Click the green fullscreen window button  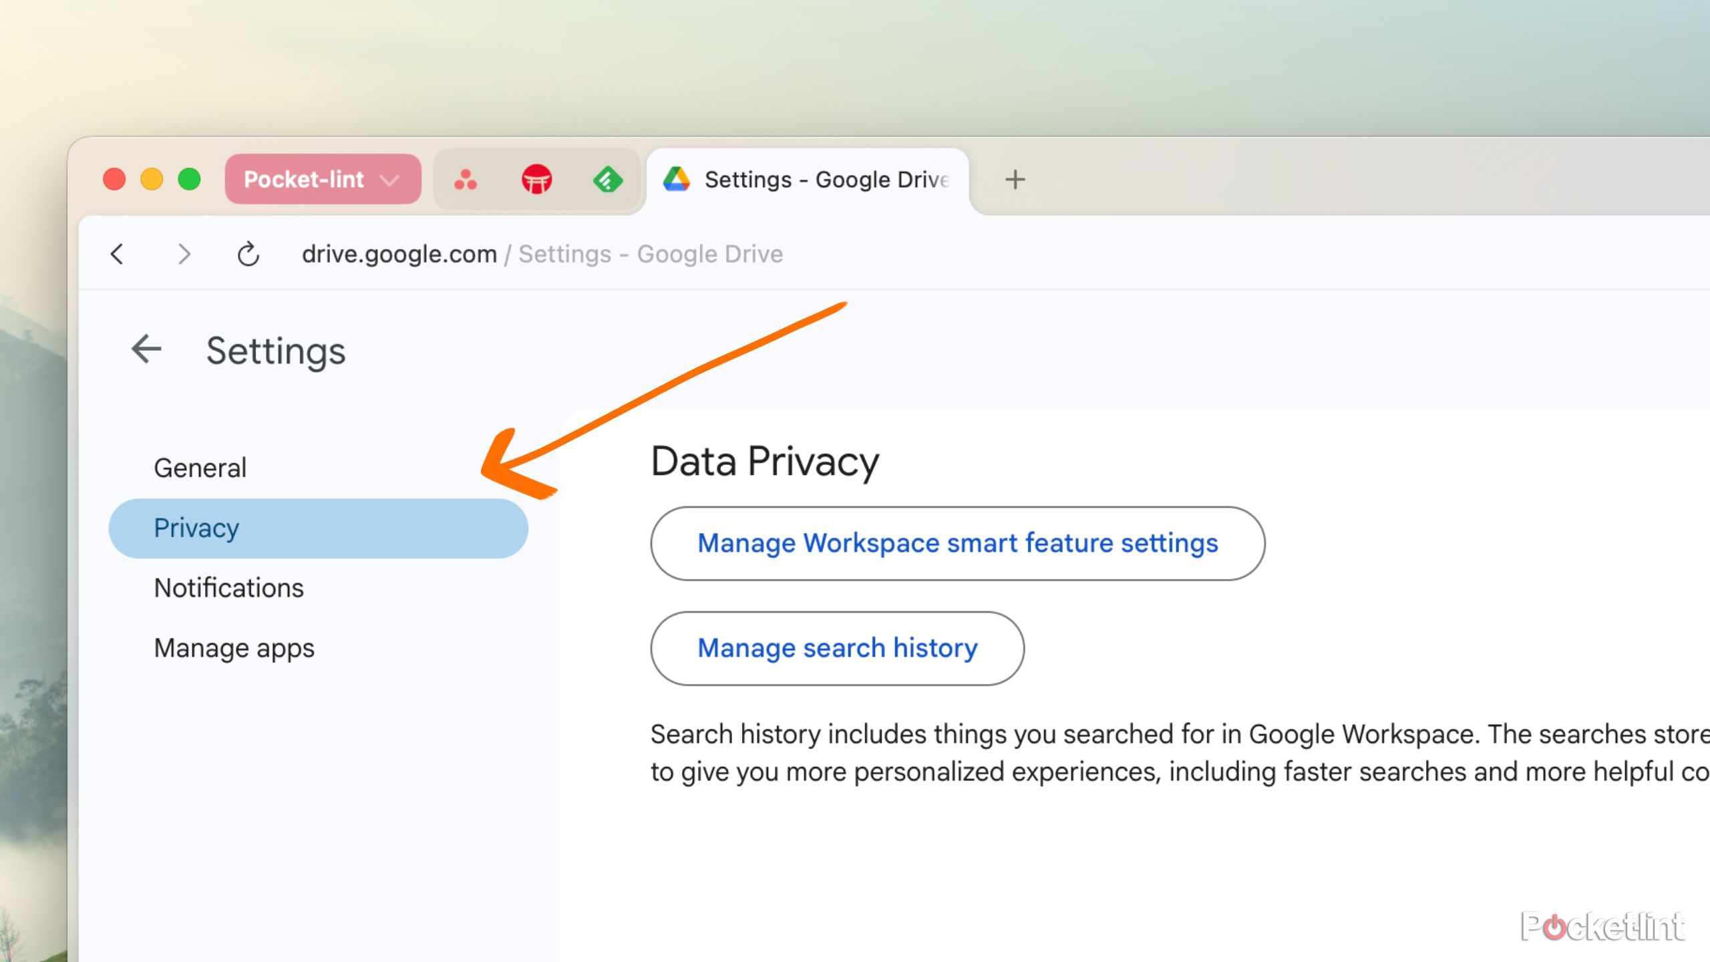(190, 180)
